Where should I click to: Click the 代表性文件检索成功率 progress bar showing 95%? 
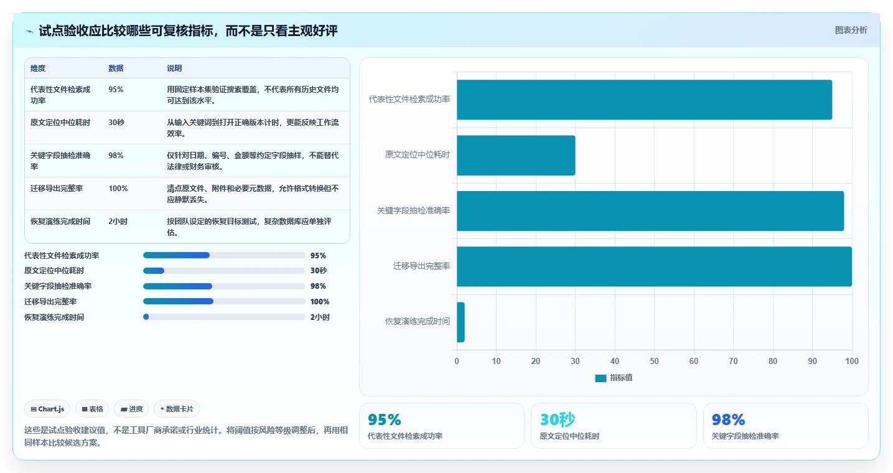(x=224, y=255)
